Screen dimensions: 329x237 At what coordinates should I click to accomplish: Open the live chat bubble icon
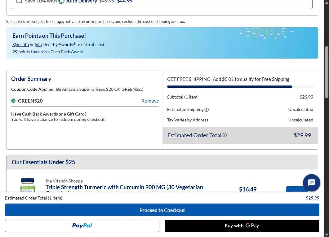(312, 182)
